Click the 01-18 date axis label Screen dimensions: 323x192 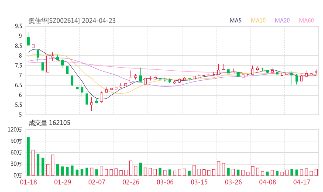(28, 182)
